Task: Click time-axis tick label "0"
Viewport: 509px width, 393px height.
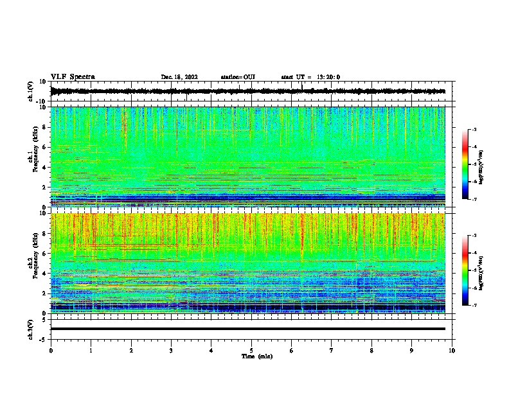Action: point(51,351)
